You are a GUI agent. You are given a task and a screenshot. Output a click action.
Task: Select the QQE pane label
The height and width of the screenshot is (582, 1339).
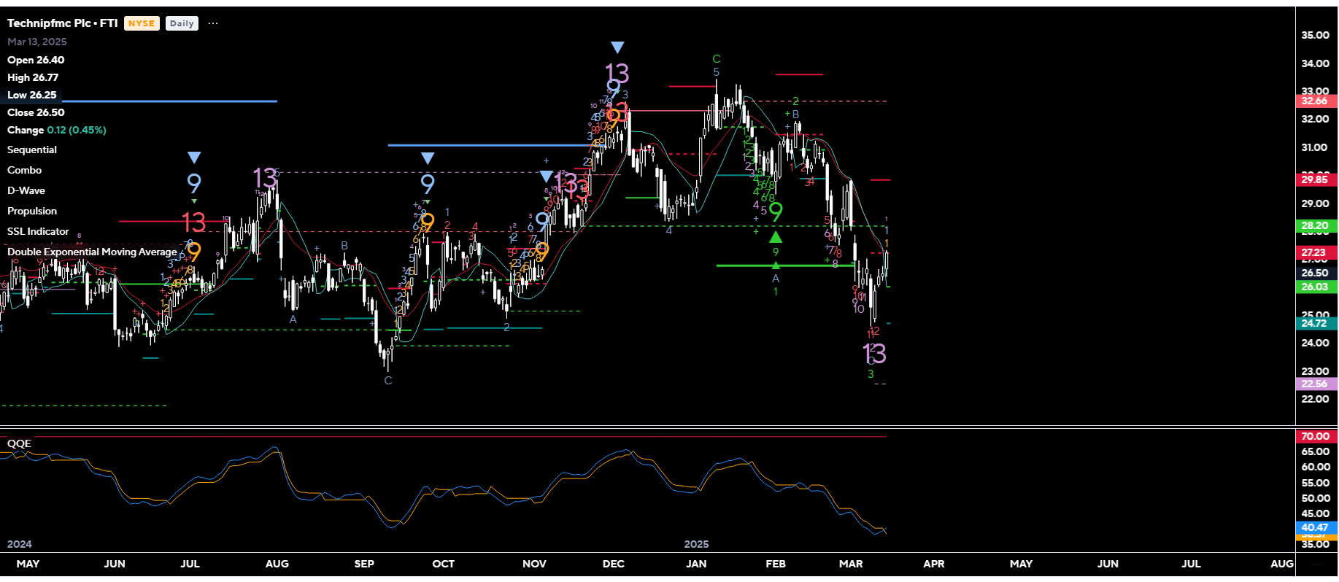coord(20,443)
